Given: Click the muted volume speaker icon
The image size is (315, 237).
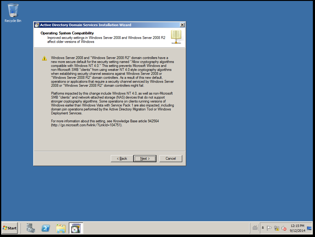Looking at the screenshot, I should pyautogui.click(x=284, y=228).
